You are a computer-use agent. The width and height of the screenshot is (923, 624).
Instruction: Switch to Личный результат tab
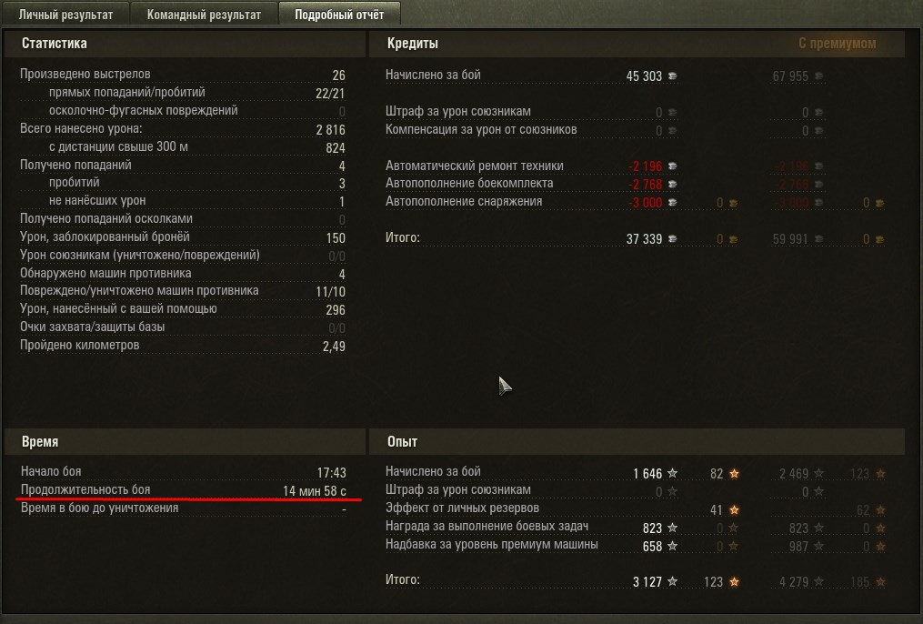(65, 15)
